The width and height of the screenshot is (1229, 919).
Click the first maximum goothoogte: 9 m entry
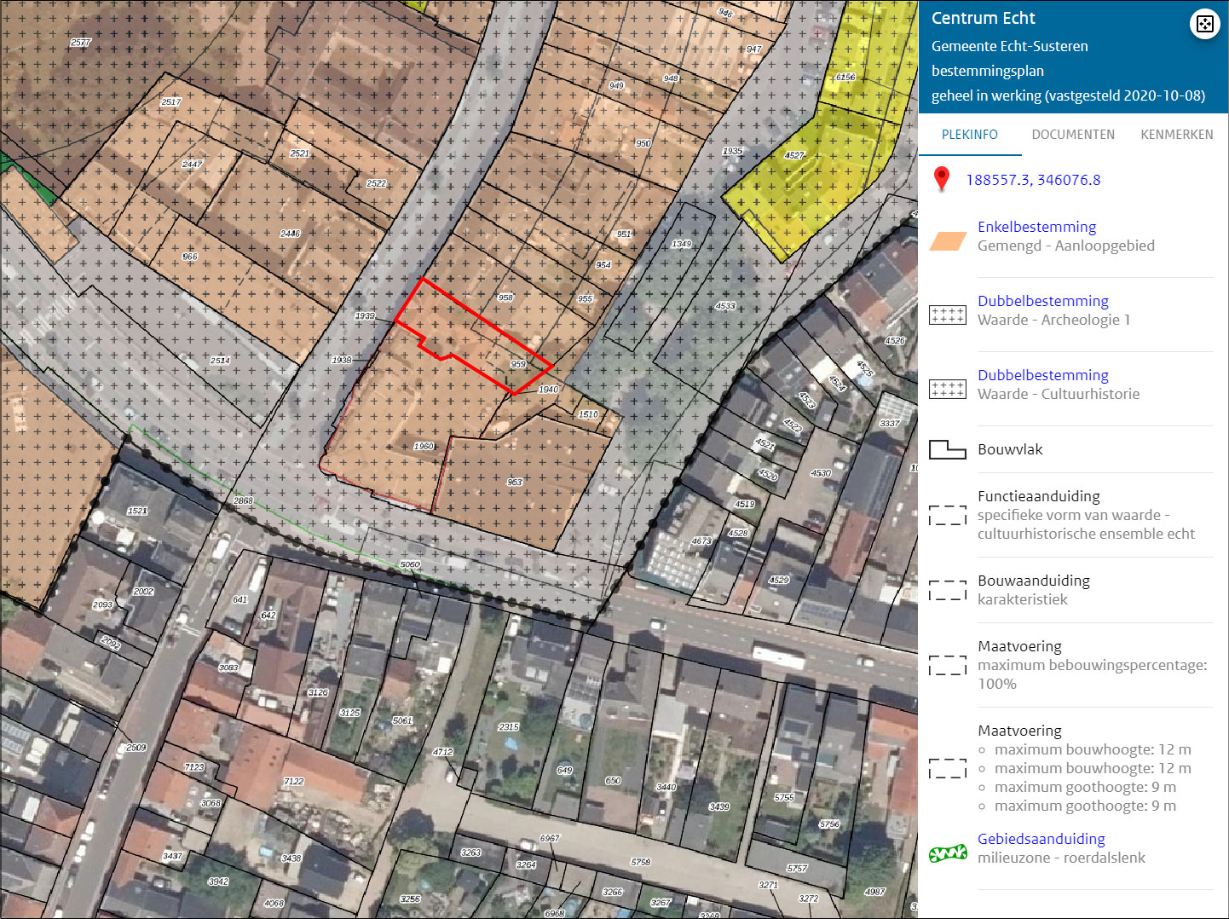pyautogui.click(x=1085, y=787)
